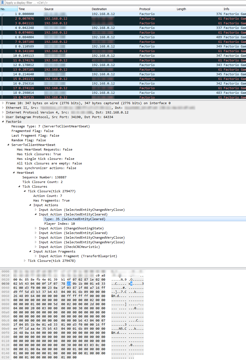Select packet number 1 row
The image size is (246, 360).
coord(123,14)
